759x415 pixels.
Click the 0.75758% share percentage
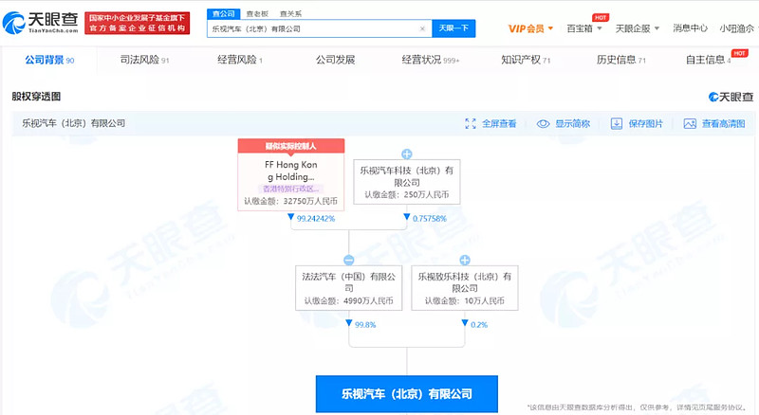pos(430,219)
